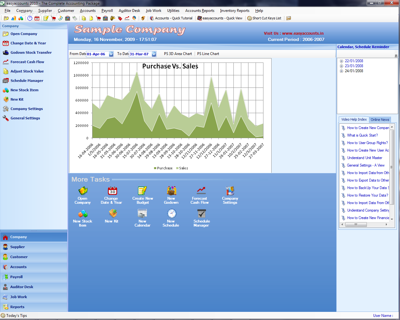The image size is (400, 320).
Task: Open easyaccounts - Quick View
Action: tap(220, 18)
